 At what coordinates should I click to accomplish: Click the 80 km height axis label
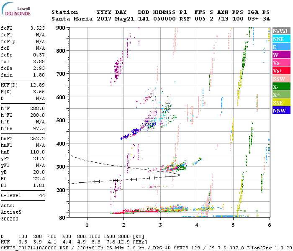(x=62, y=218)
